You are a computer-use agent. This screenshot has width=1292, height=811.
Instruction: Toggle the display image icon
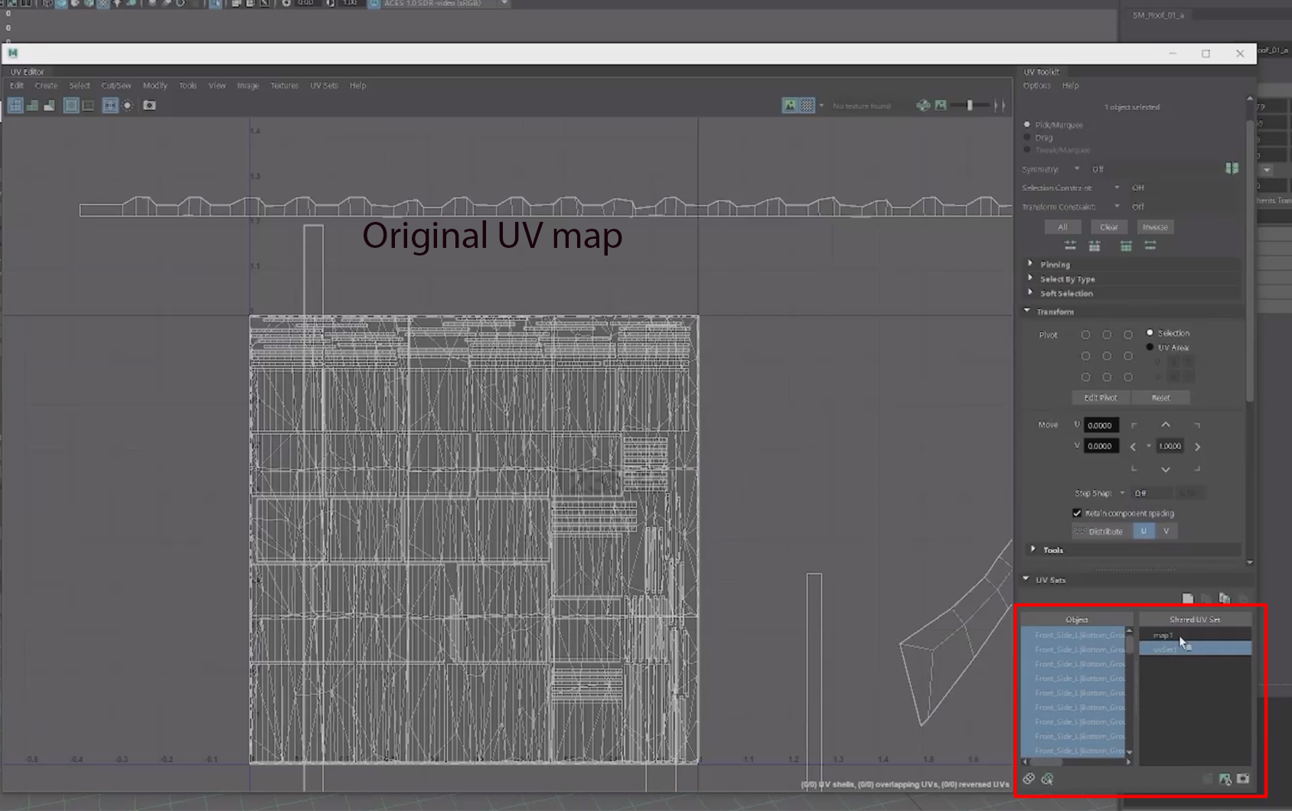pos(790,106)
